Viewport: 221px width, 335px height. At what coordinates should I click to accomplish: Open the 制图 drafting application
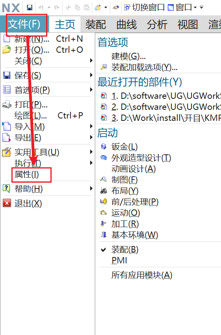tap(124, 180)
